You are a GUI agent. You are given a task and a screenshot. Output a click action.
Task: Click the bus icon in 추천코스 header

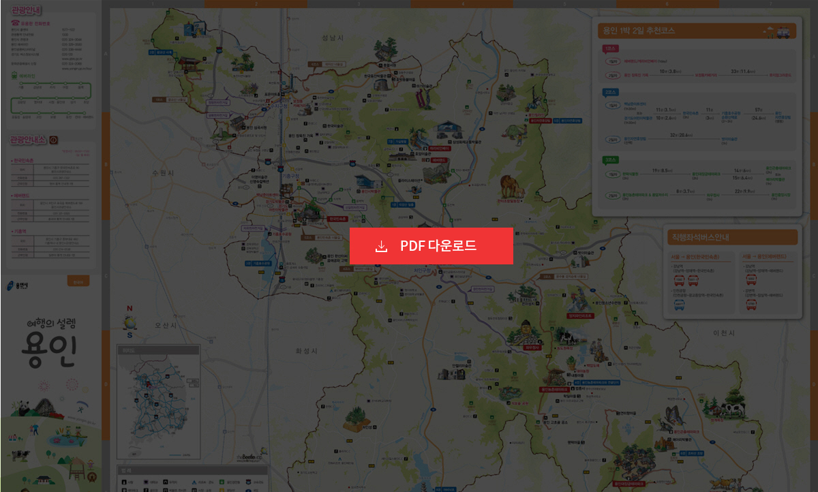pos(783,32)
